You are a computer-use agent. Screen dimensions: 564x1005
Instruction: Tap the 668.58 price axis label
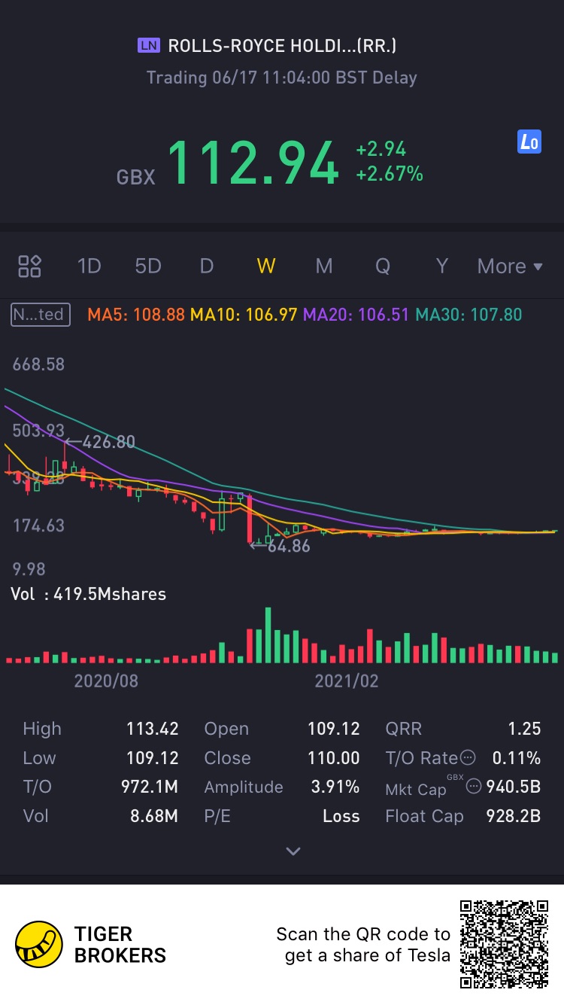tap(38, 364)
